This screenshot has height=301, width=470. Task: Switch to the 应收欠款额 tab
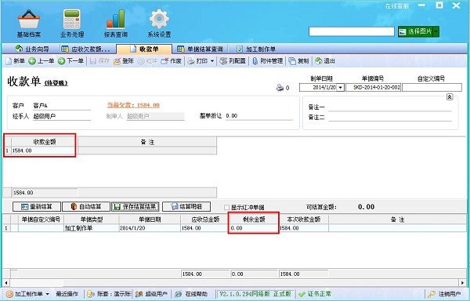point(85,49)
